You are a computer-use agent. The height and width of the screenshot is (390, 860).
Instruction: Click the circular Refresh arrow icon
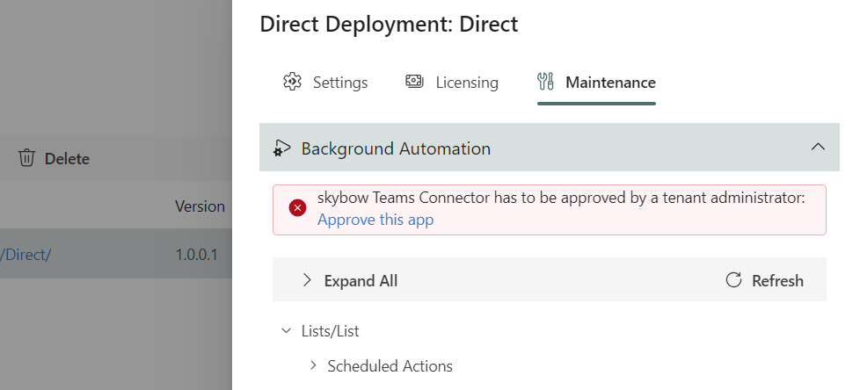(733, 280)
